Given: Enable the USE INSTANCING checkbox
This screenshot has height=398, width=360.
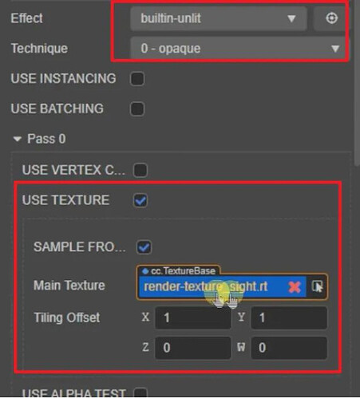Looking at the screenshot, I should click(x=137, y=79).
